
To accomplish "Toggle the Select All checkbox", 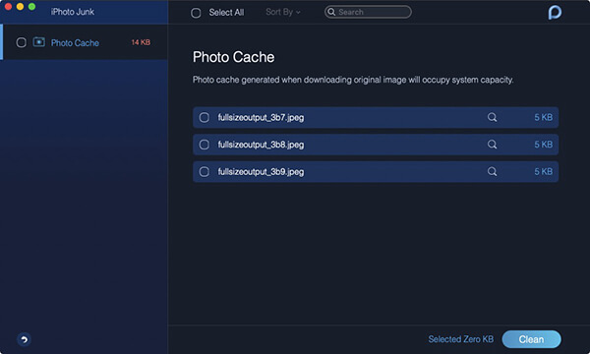I will [196, 13].
